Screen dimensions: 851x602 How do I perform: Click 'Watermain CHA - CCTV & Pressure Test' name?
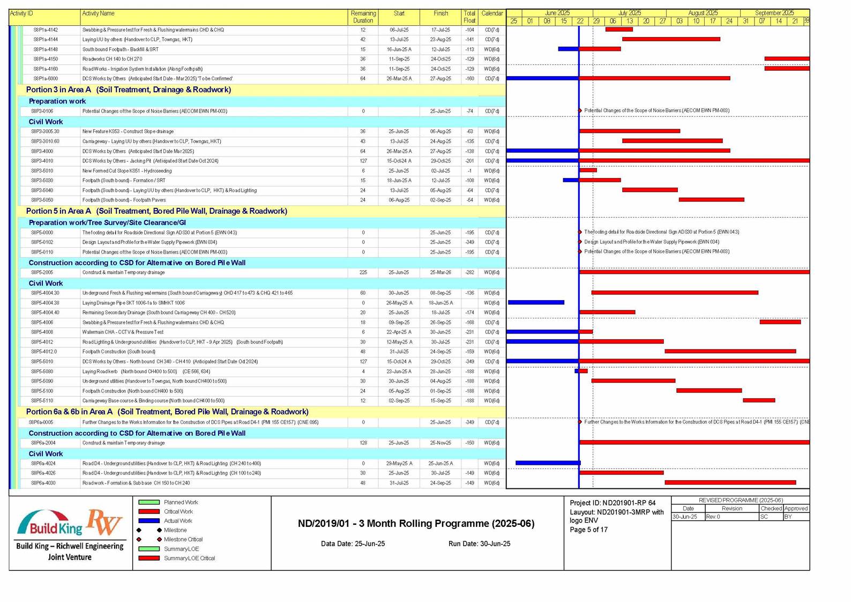tap(123, 332)
